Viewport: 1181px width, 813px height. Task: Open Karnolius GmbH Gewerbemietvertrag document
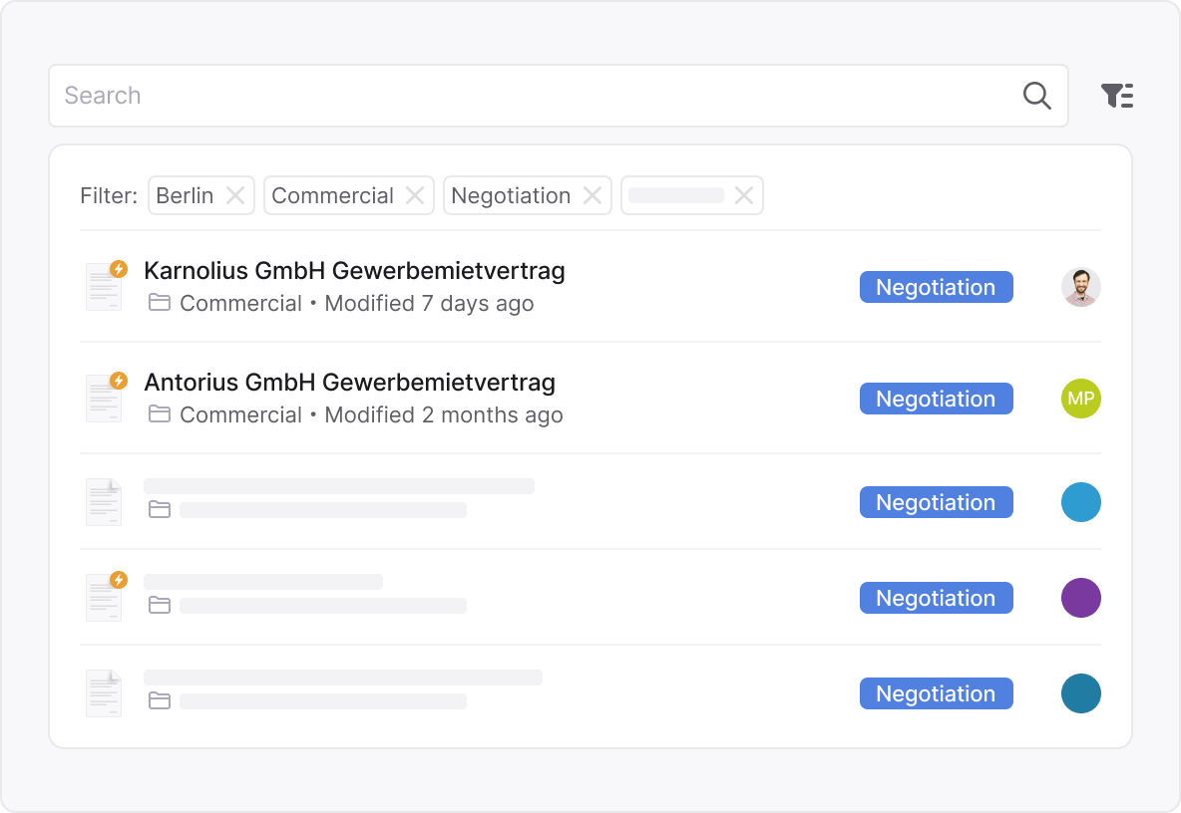[354, 270]
